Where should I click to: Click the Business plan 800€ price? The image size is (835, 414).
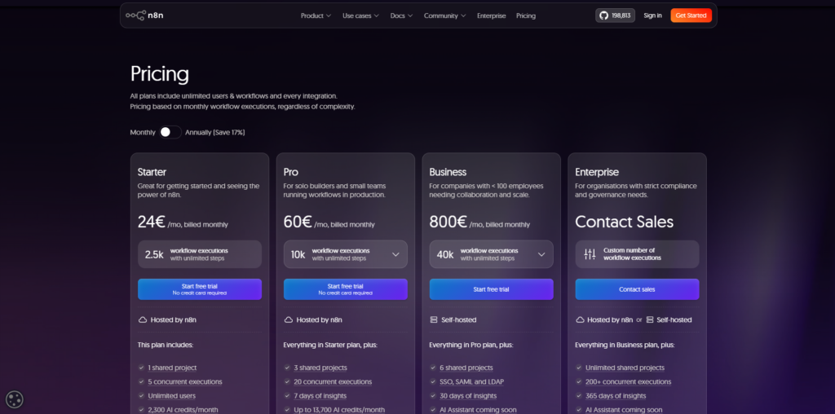[448, 222]
